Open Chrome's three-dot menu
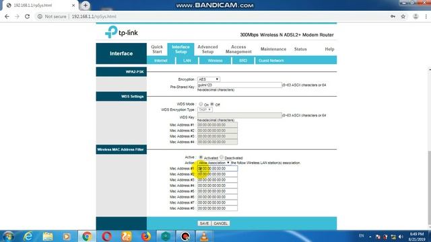Image resolution: width=431 pixels, height=242 pixels. point(426,16)
